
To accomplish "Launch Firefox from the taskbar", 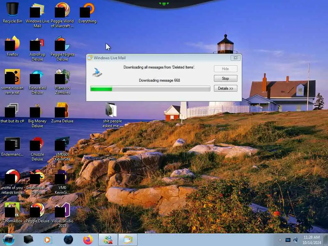I will [88, 240].
